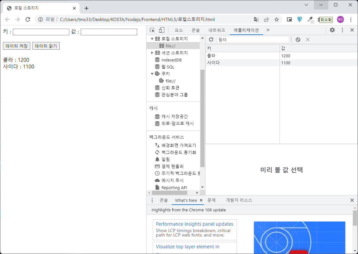Collapse the 로컬 스토리지 tree node

click(x=152, y=39)
